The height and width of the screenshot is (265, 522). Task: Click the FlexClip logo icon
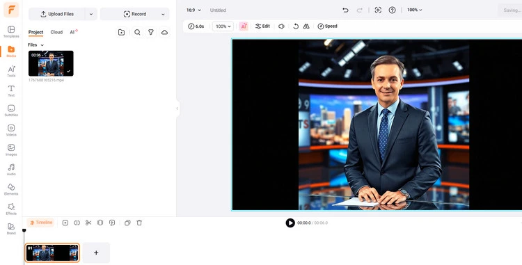click(11, 10)
